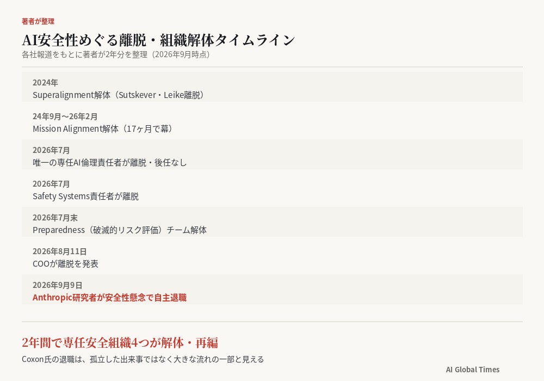Click the date 2024年

click(x=45, y=83)
